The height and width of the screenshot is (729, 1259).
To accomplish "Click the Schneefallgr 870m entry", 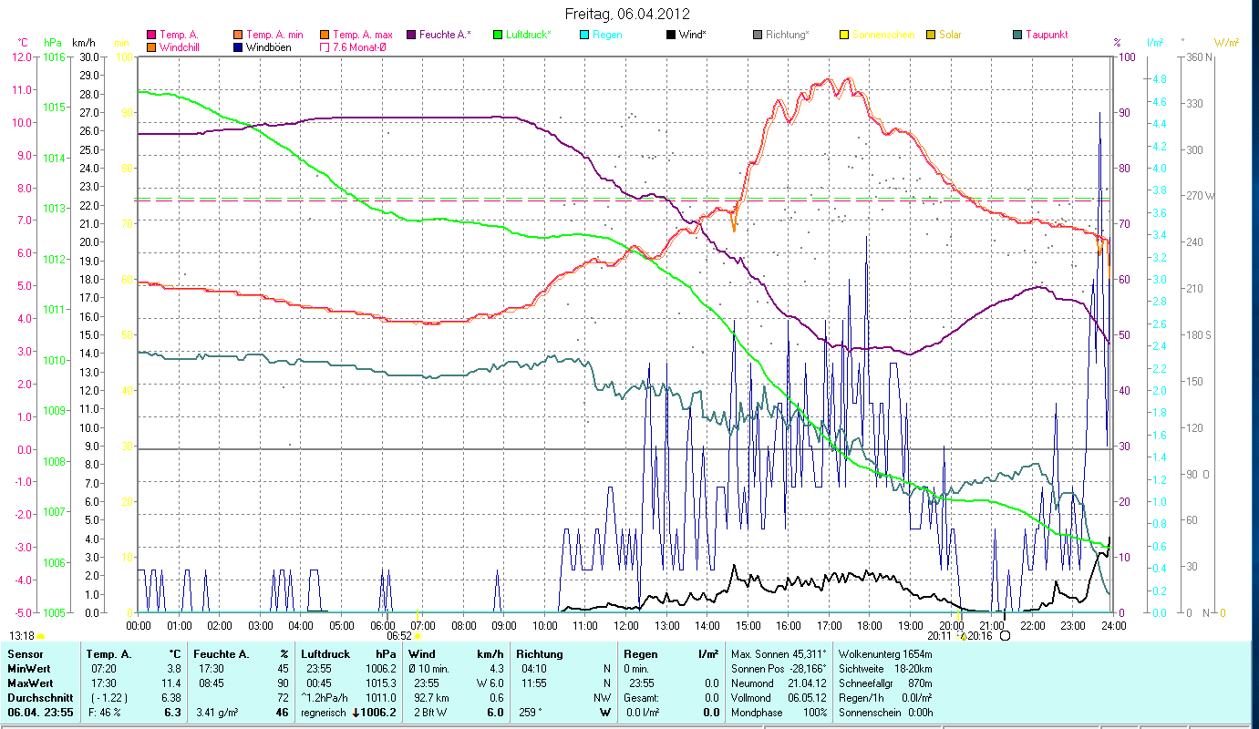I will pos(885,683).
